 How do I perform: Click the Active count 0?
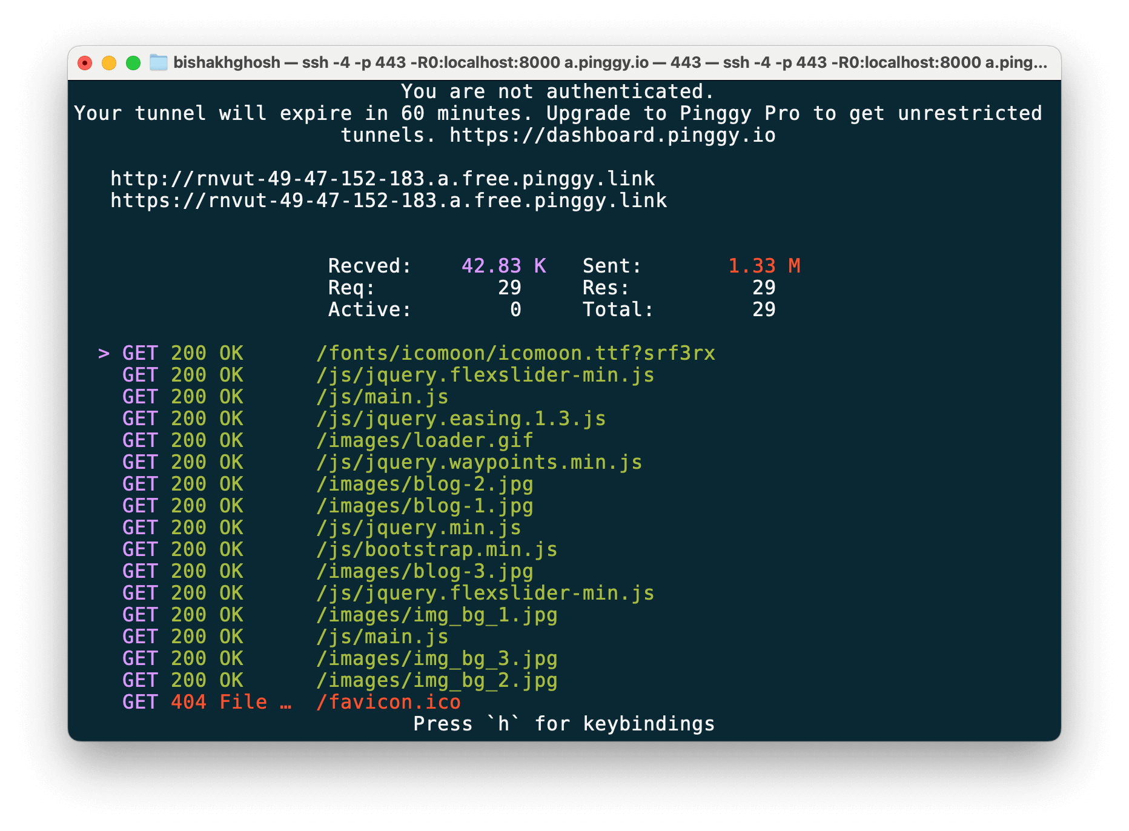pos(515,310)
